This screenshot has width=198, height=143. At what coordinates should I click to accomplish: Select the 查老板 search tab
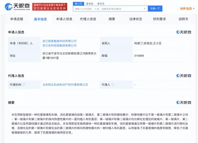(x=90, y=4)
